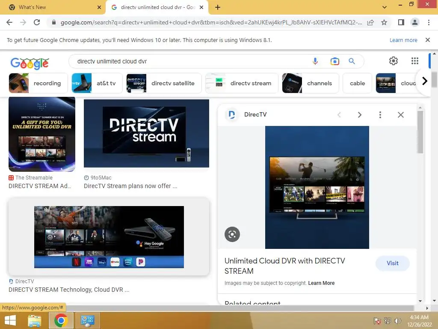This screenshot has width=438, height=329.
Task: Close the DirecTV image preview panel
Action: pyautogui.click(x=400, y=115)
